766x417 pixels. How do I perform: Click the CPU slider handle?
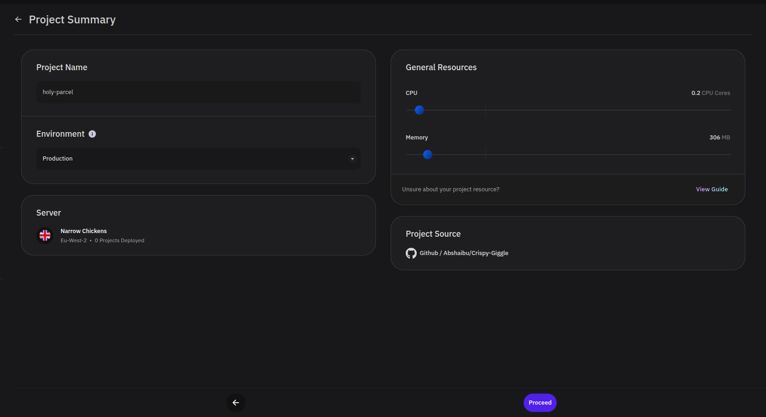click(x=419, y=110)
